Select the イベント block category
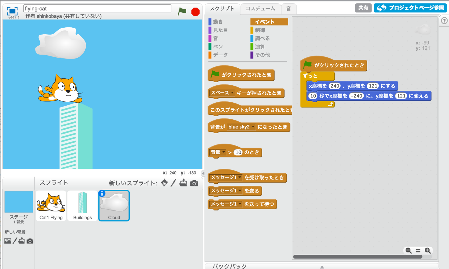This screenshot has width=449, height=269. (269, 22)
